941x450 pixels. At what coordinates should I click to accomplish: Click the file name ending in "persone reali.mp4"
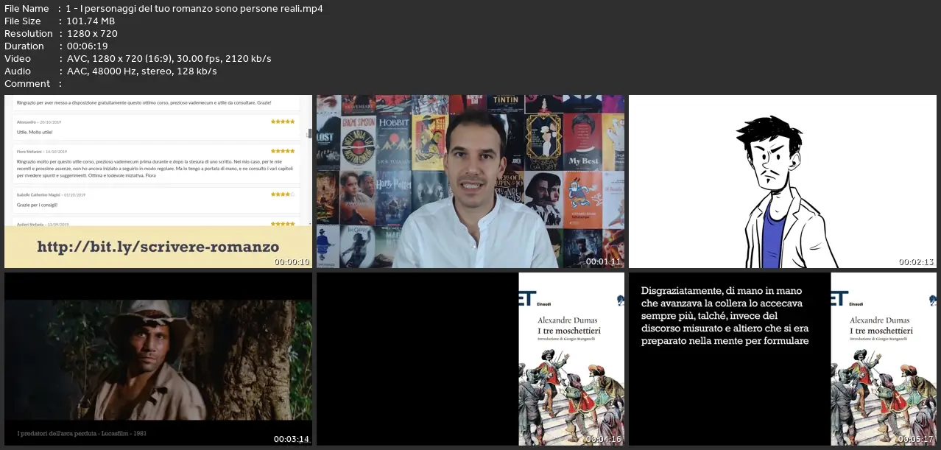194,8
